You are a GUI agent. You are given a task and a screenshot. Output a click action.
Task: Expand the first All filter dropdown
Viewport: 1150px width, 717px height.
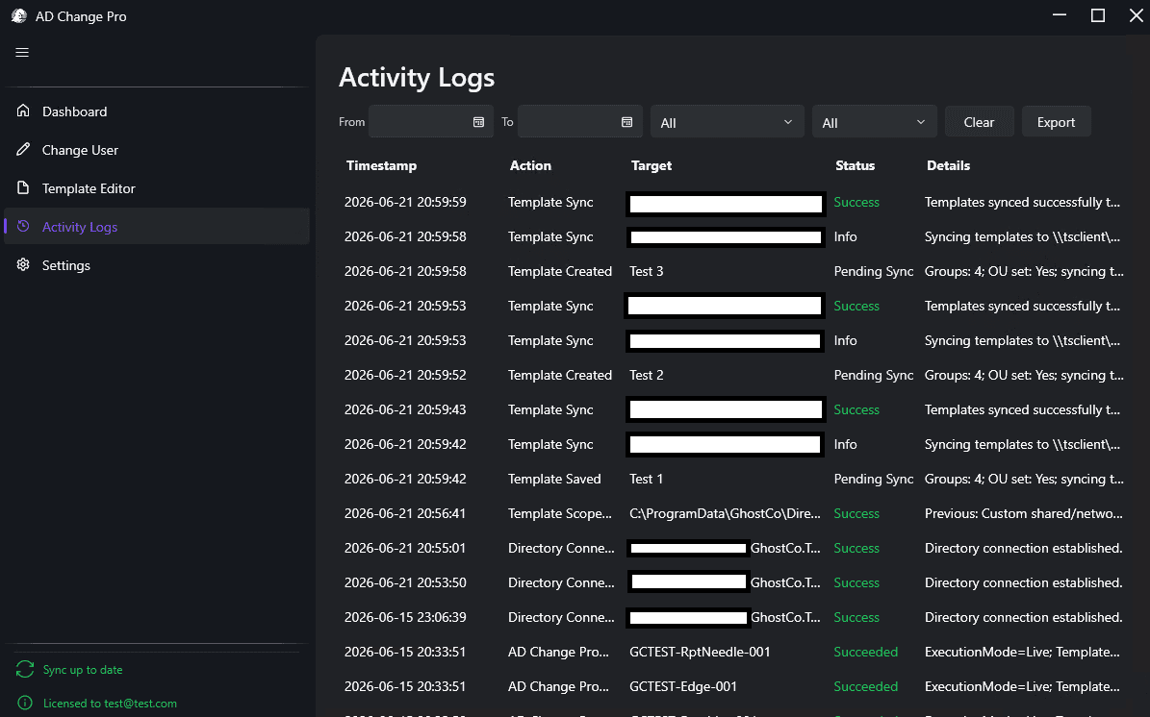(x=727, y=122)
